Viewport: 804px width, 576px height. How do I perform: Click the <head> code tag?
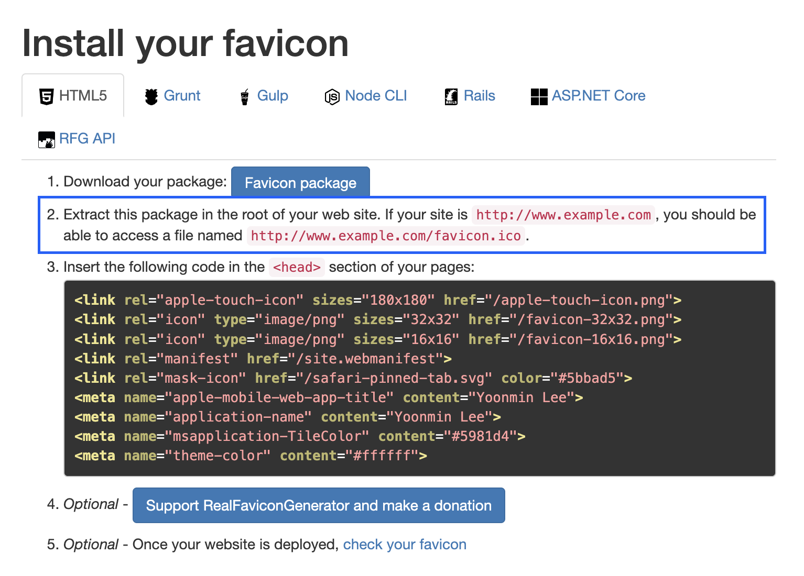297,267
